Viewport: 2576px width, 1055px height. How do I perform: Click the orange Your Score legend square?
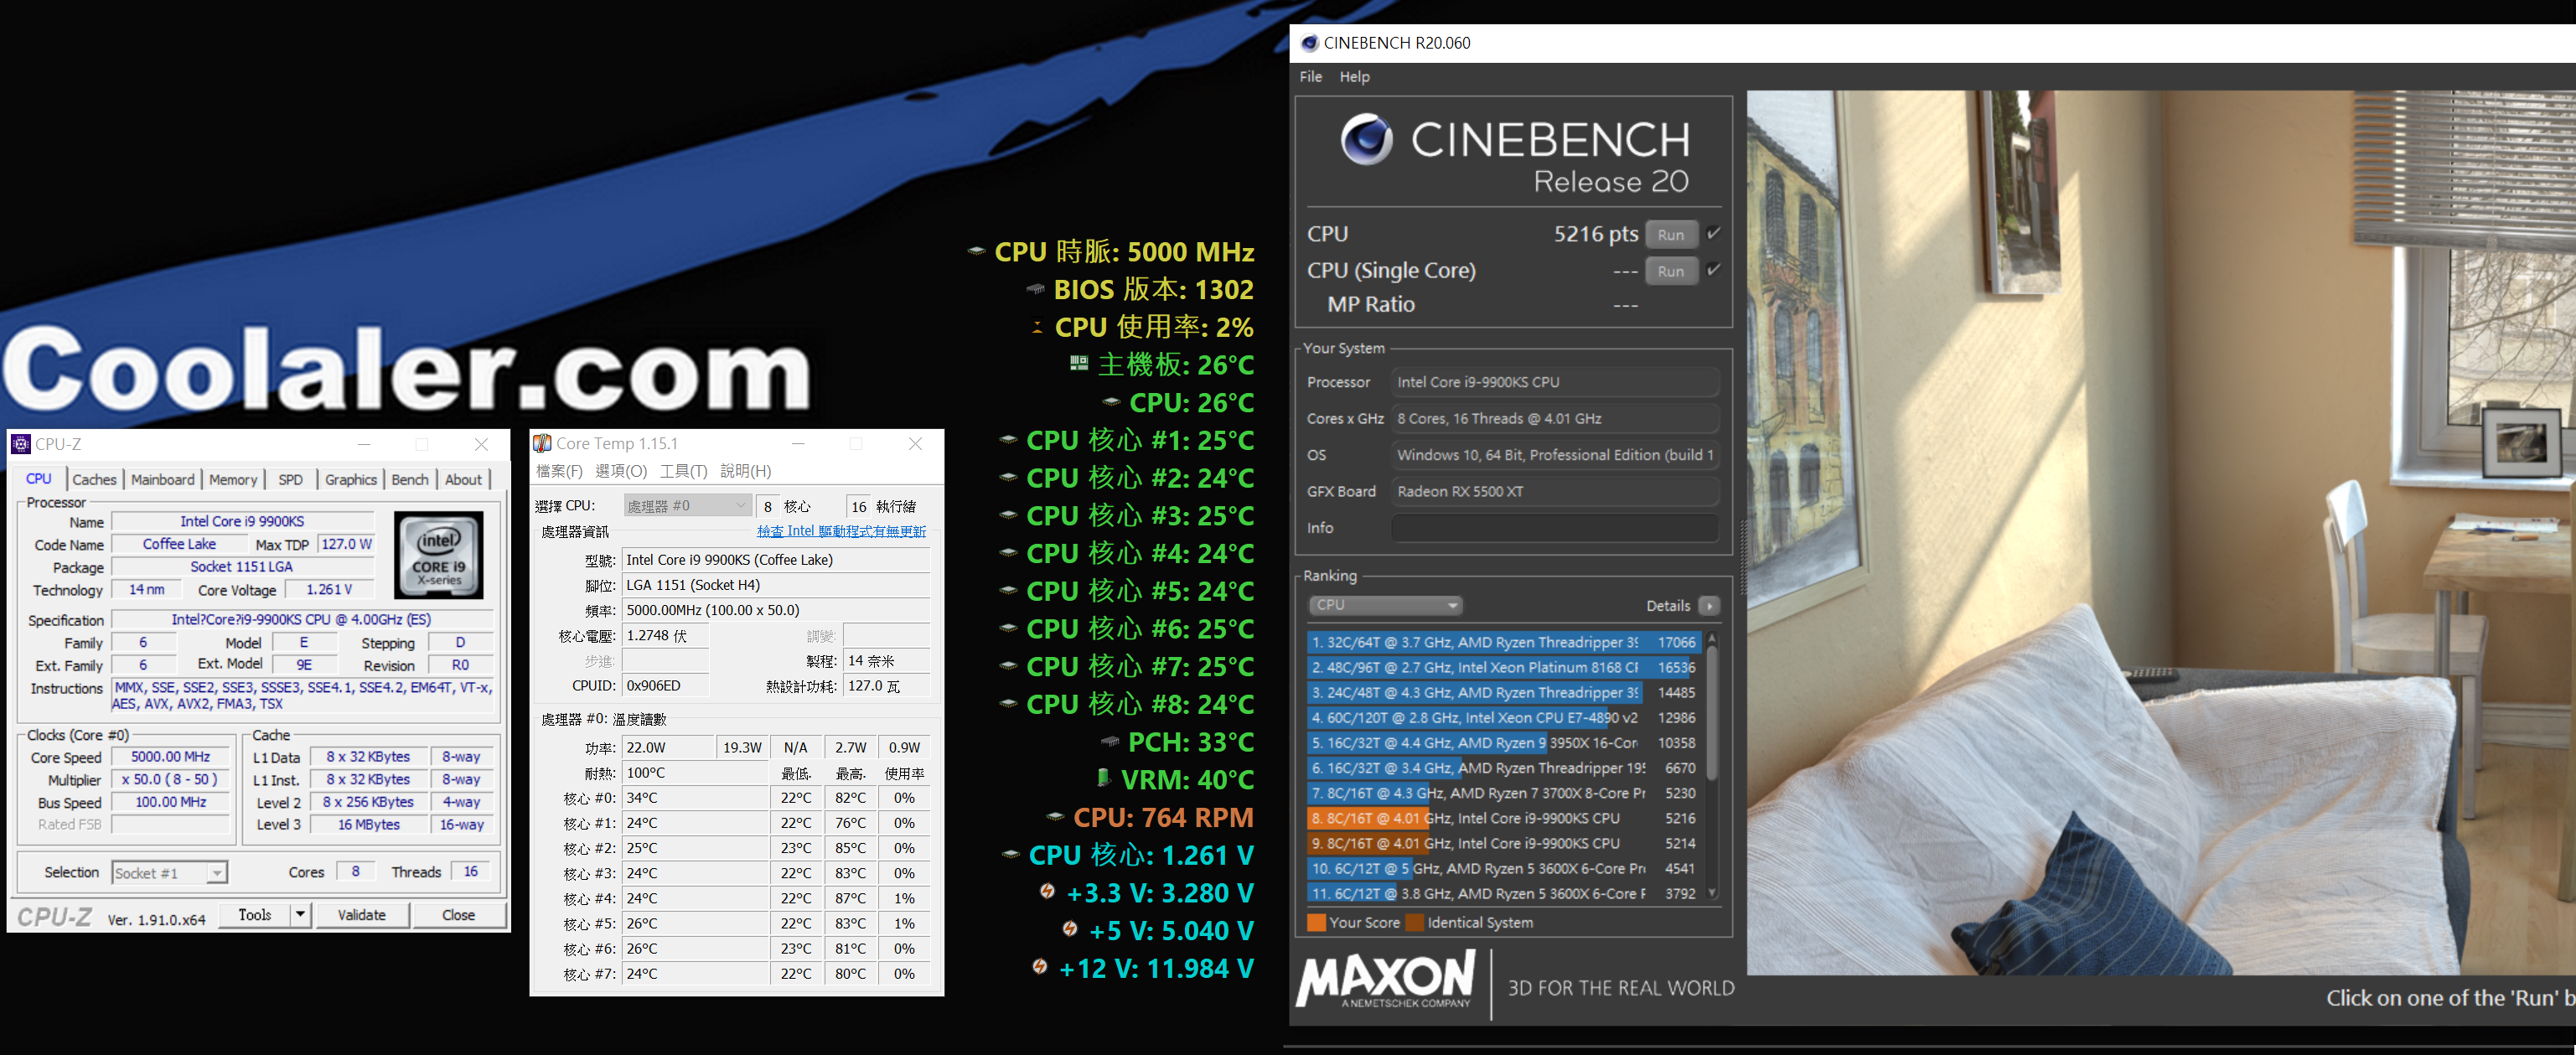pyautogui.click(x=1316, y=922)
